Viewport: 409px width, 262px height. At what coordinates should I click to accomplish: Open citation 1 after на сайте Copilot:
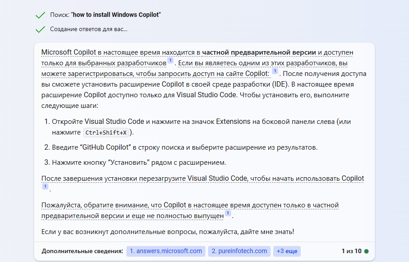click(275, 71)
